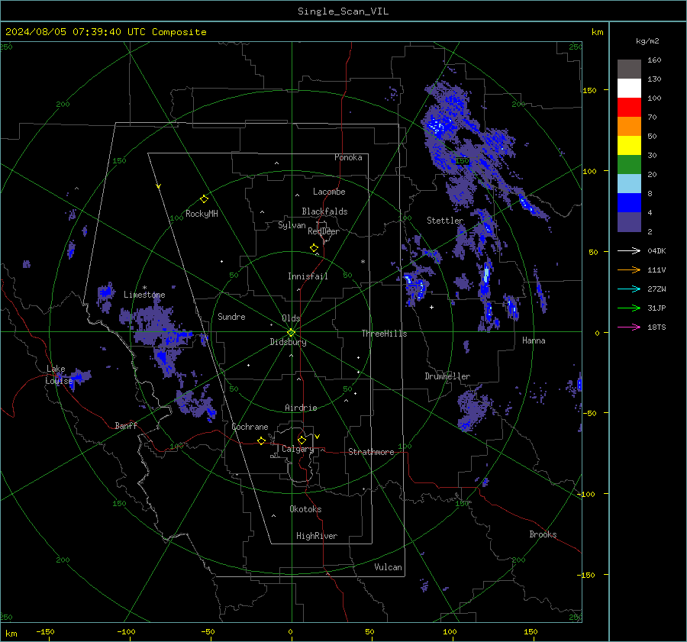Click the RedDeer town label
This screenshot has height=642, width=687.
point(324,231)
